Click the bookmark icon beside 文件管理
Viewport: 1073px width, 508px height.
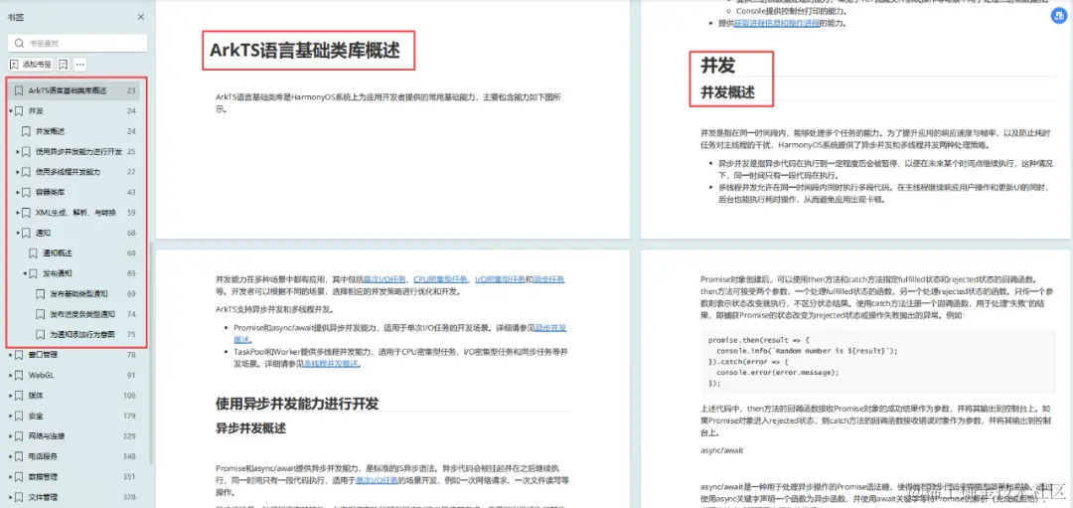[x=19, y=497]
